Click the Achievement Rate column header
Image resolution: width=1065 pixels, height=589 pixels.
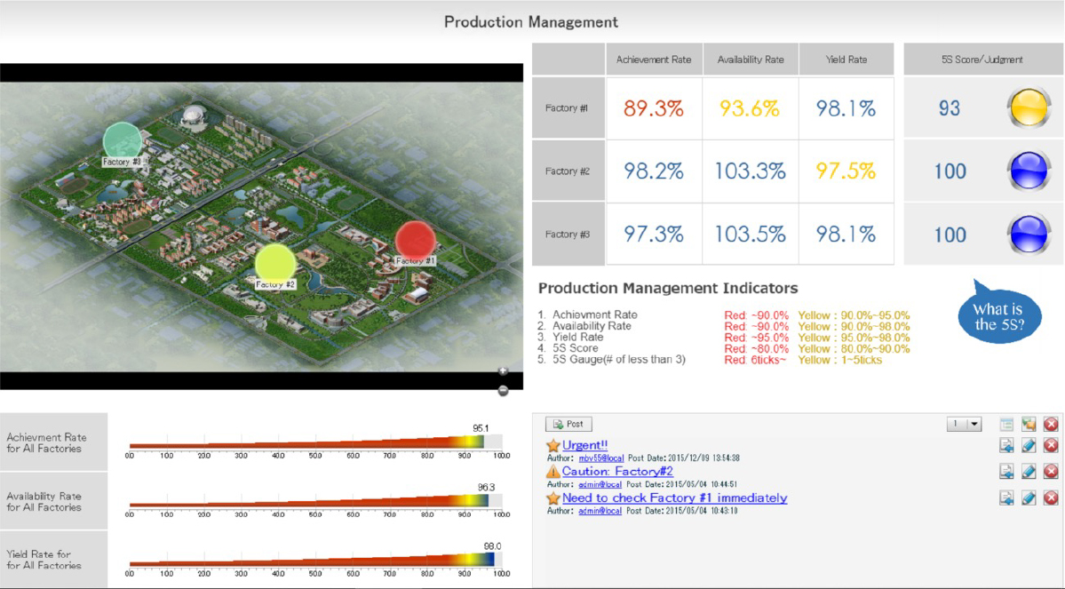point(654,60)
